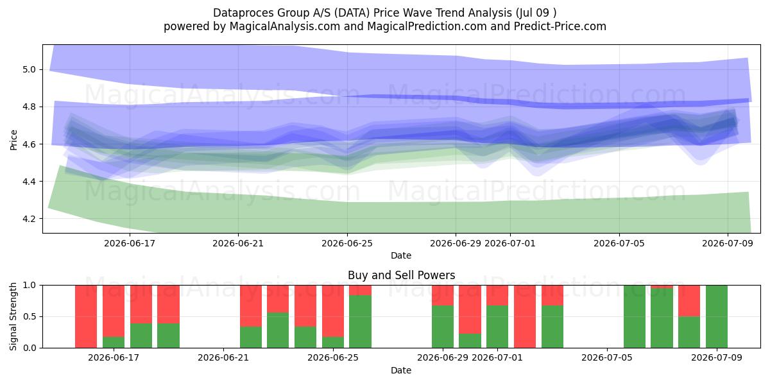The width and height of the screenshot is (770, 385).
Task: Click the 2026-06-21 tick under the Buy and Sell chart
Action: [223, 358]
